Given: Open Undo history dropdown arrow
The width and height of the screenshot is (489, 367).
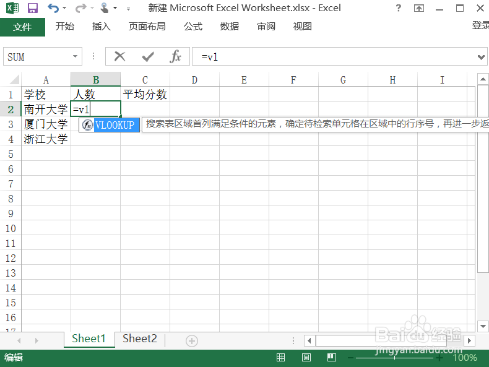Looking at the screenshot, I should 64,8.
